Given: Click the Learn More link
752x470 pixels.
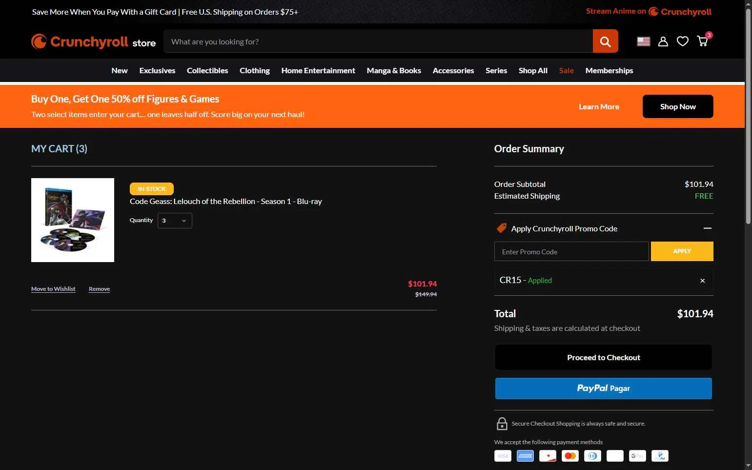Looking at the screenshot, I should tap(599, 106).
